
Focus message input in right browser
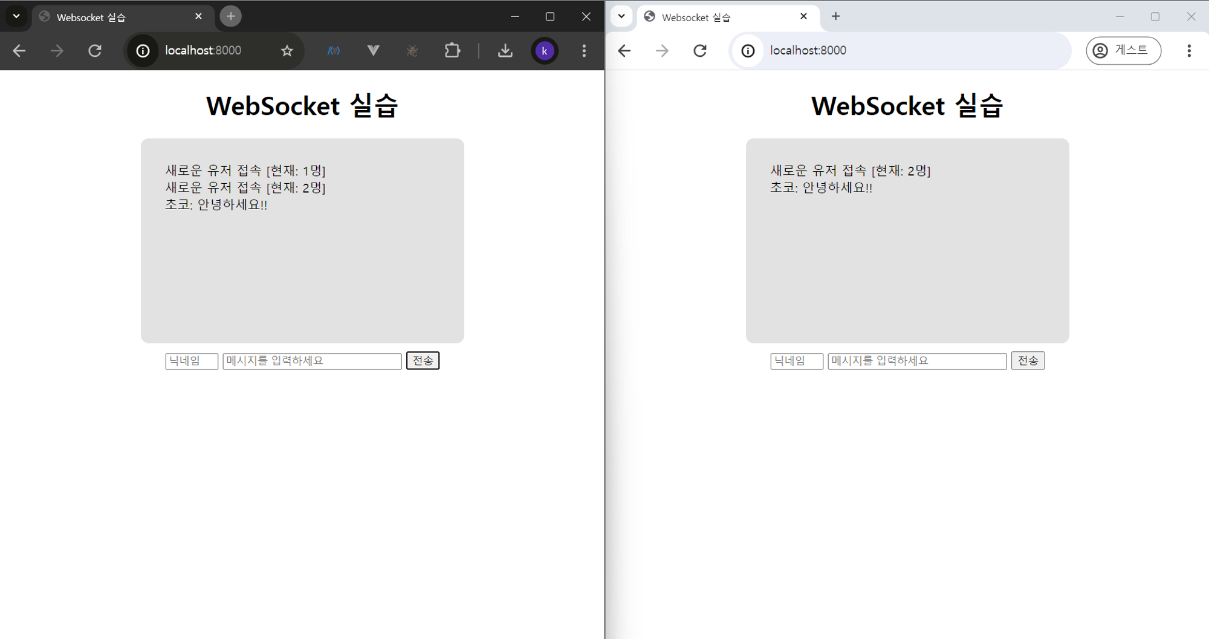[917, 361]
